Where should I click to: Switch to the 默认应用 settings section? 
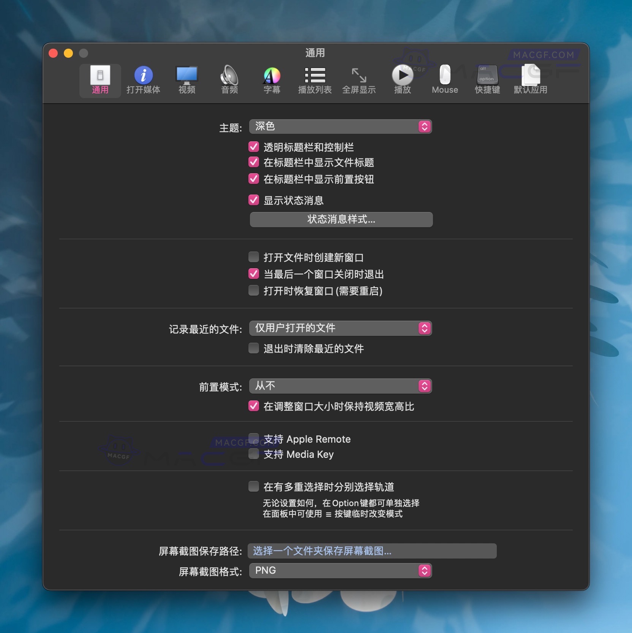tap(531, 80)
